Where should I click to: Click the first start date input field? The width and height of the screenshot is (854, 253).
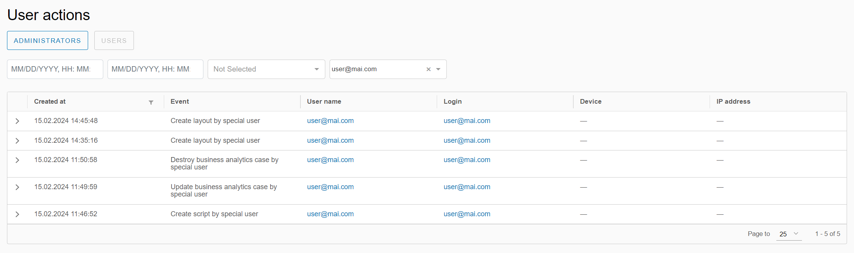pos(55,69)
